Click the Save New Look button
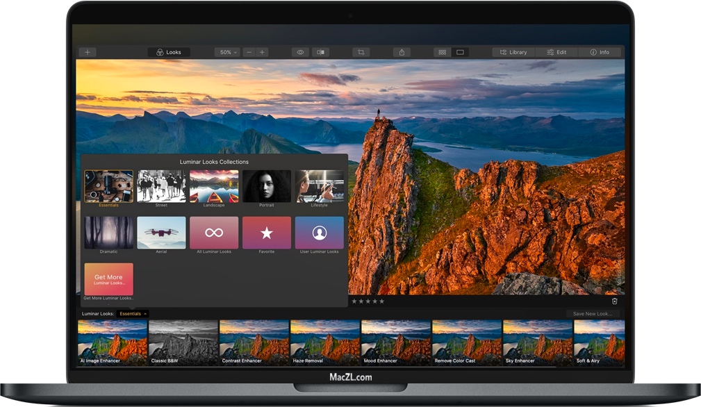Viewport: 701px width, 407px height. (592, 314)
